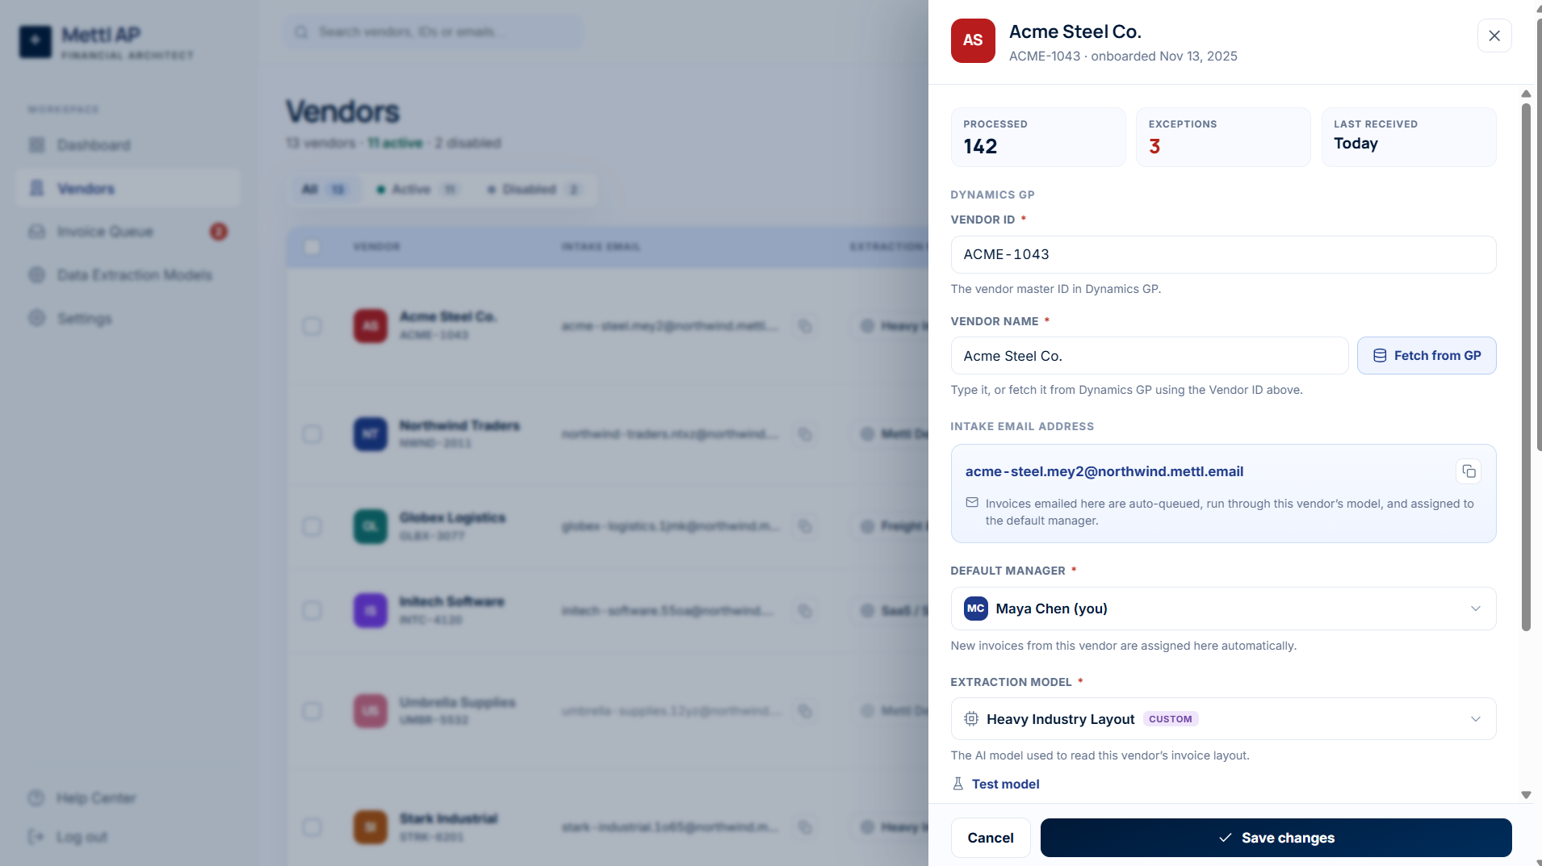Viewport: 1542px width, 866px height.
Task: Click the Mettl AP logo icon
Action: 36,41
